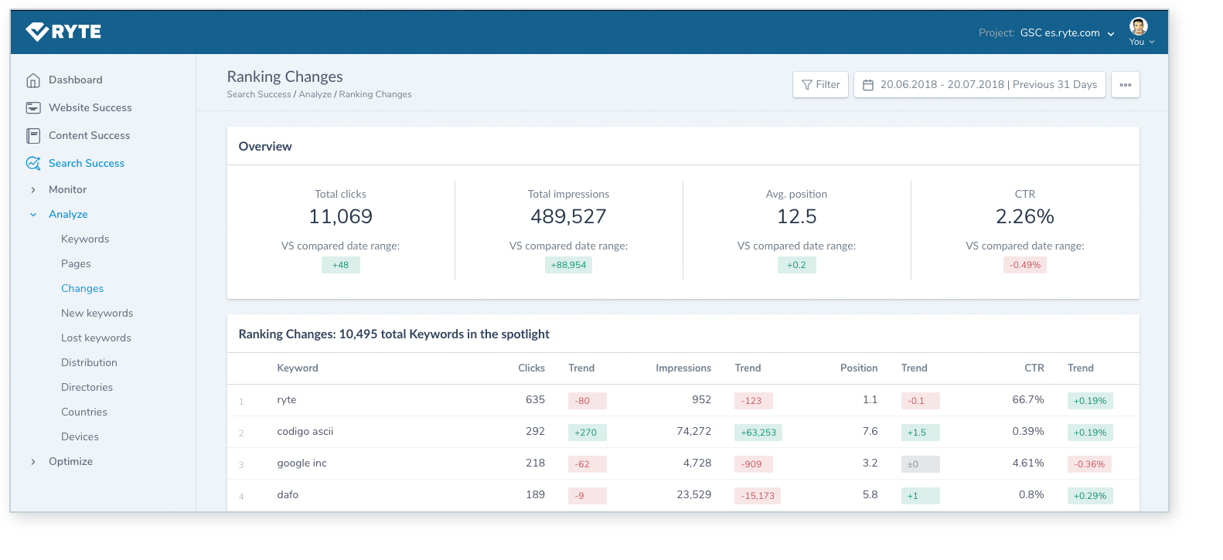Select Changes in the sidebar
Image resolution: width=1223 pixels, height=560 pixels.
[x=82, y=289]
